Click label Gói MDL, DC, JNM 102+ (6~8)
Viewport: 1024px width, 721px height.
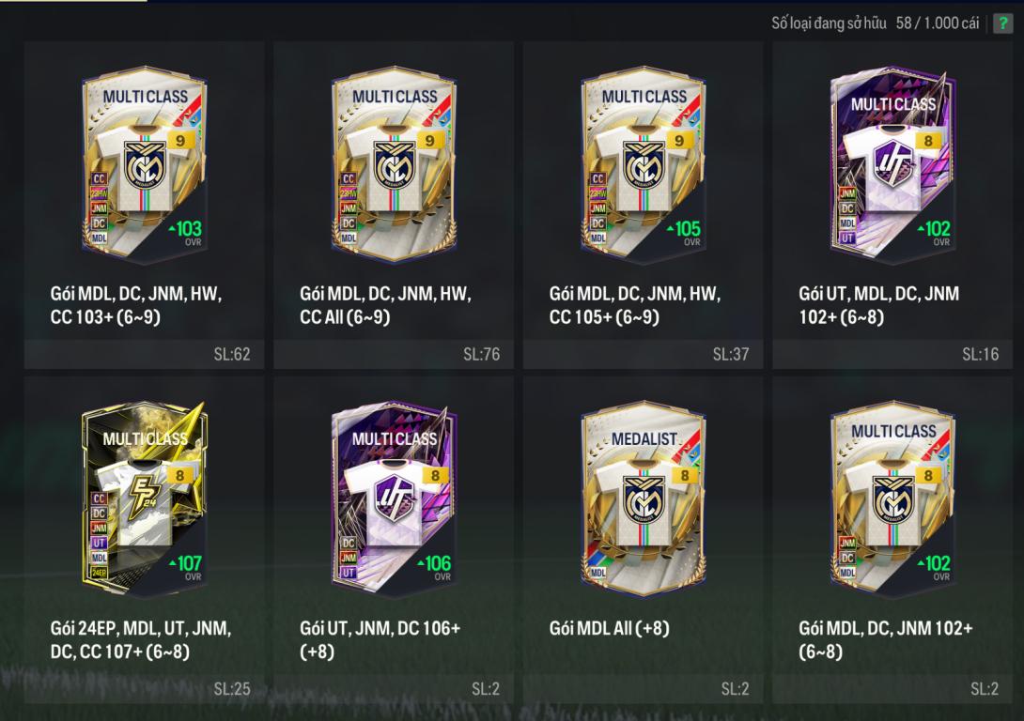pos(886,640)
